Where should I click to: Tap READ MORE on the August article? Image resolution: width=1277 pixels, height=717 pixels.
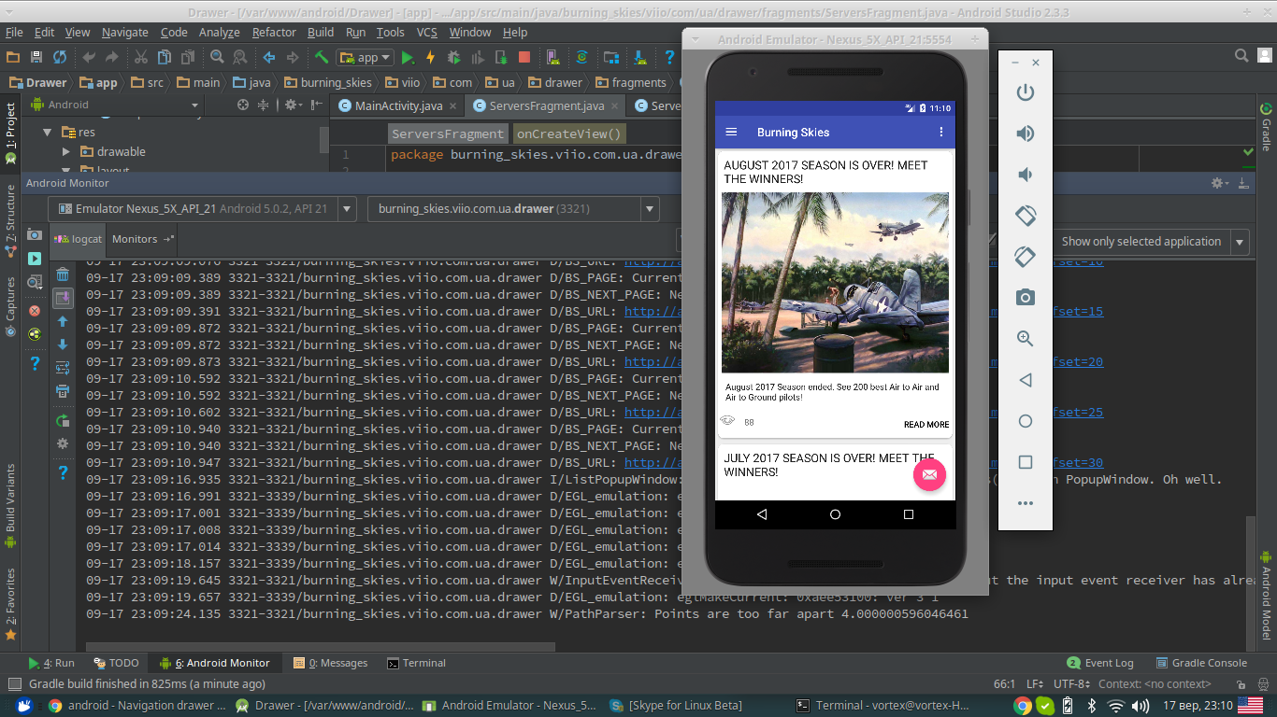pyautogui.click(x=926, y=425)
